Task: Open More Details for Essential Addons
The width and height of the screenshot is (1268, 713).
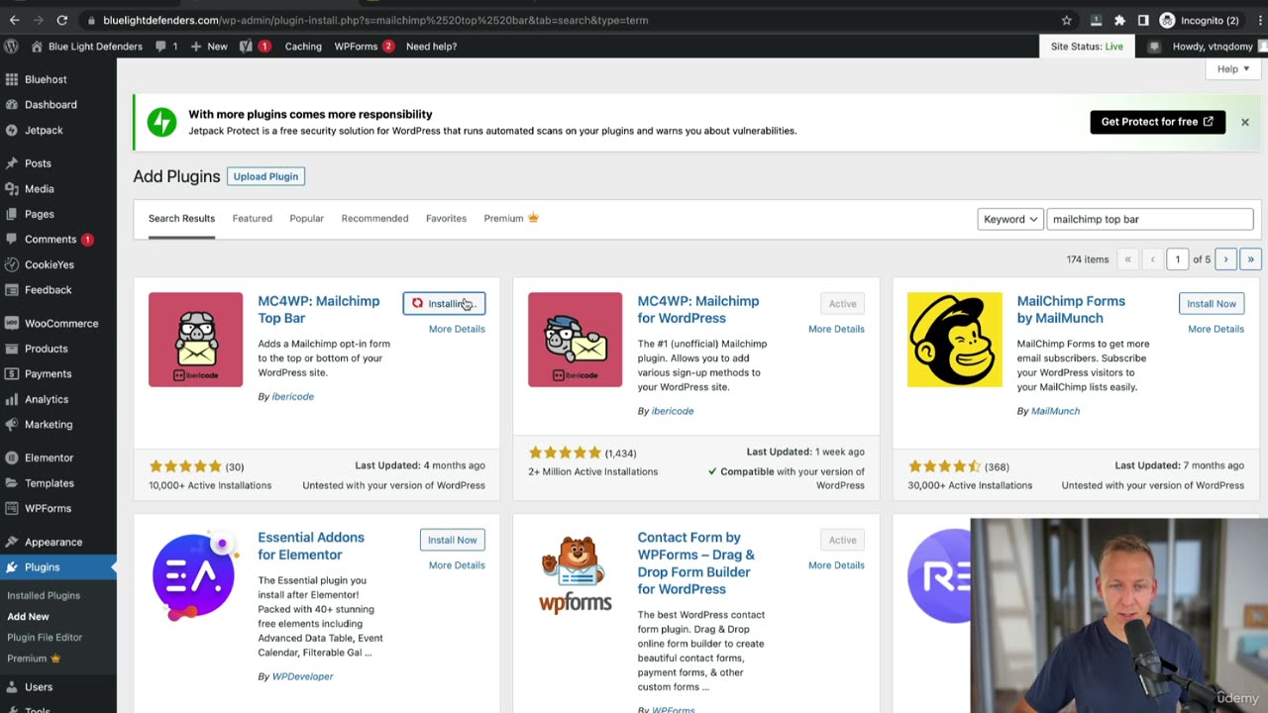Action: click(457, 565)
